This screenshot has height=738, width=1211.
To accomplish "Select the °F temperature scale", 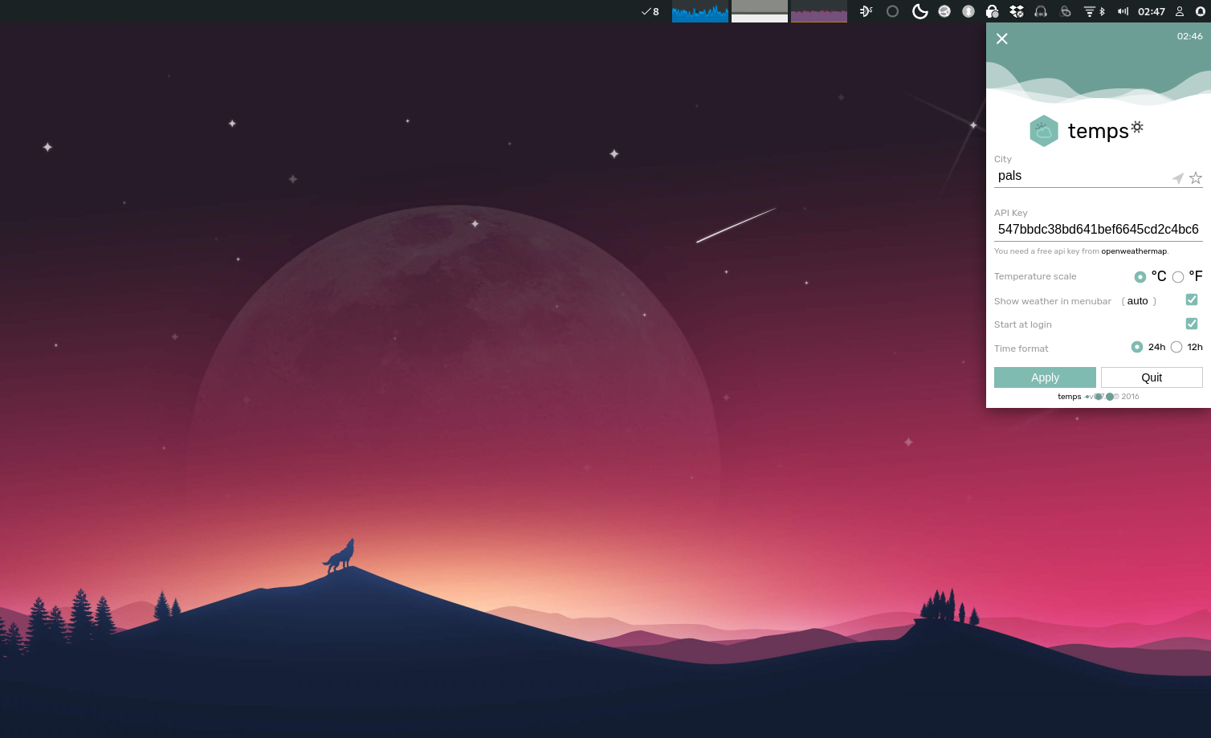I will [1178, 277].
